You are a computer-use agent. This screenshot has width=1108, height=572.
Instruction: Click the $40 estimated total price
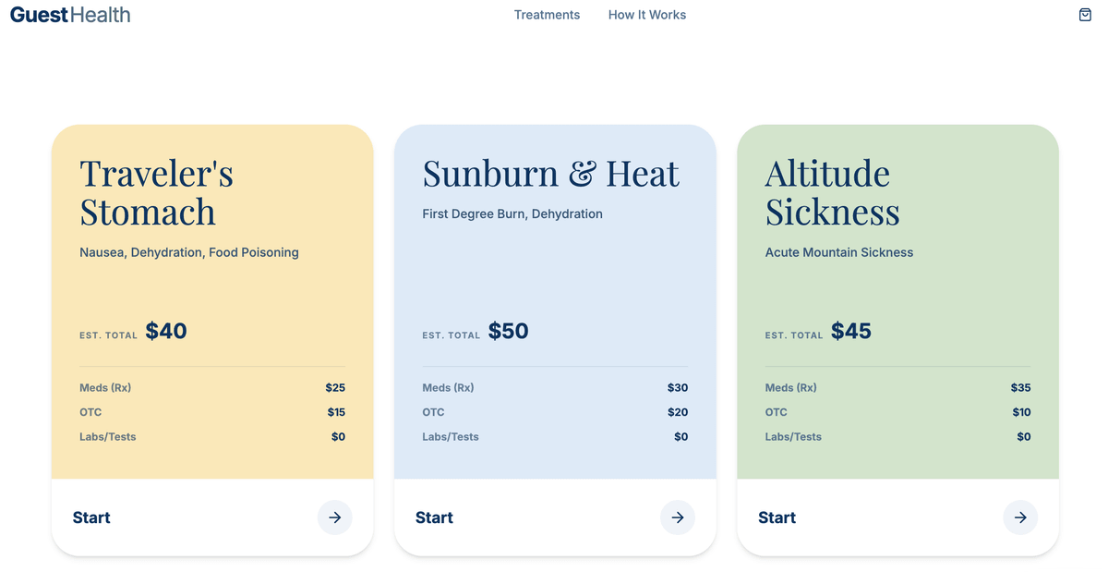pos(166,331)
